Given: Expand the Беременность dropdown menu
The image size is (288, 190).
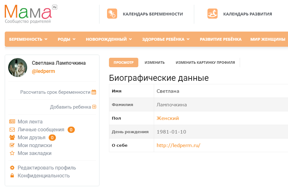Looking at the screenshot, I should pyautogui.click(x=28, y=39).
